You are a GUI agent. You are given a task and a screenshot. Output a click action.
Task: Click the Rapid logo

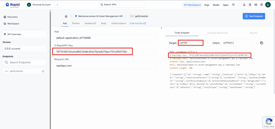pos(12,5)
